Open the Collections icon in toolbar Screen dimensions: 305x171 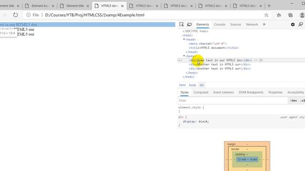point(290,15)
